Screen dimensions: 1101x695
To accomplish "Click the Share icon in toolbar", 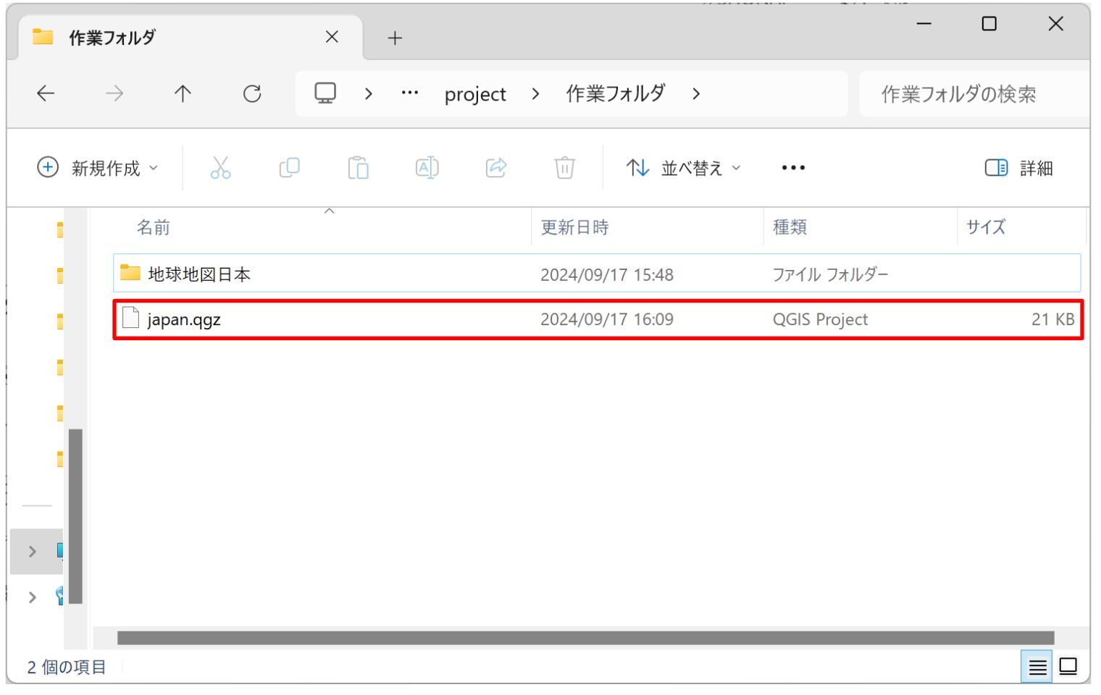I will 496,168.
